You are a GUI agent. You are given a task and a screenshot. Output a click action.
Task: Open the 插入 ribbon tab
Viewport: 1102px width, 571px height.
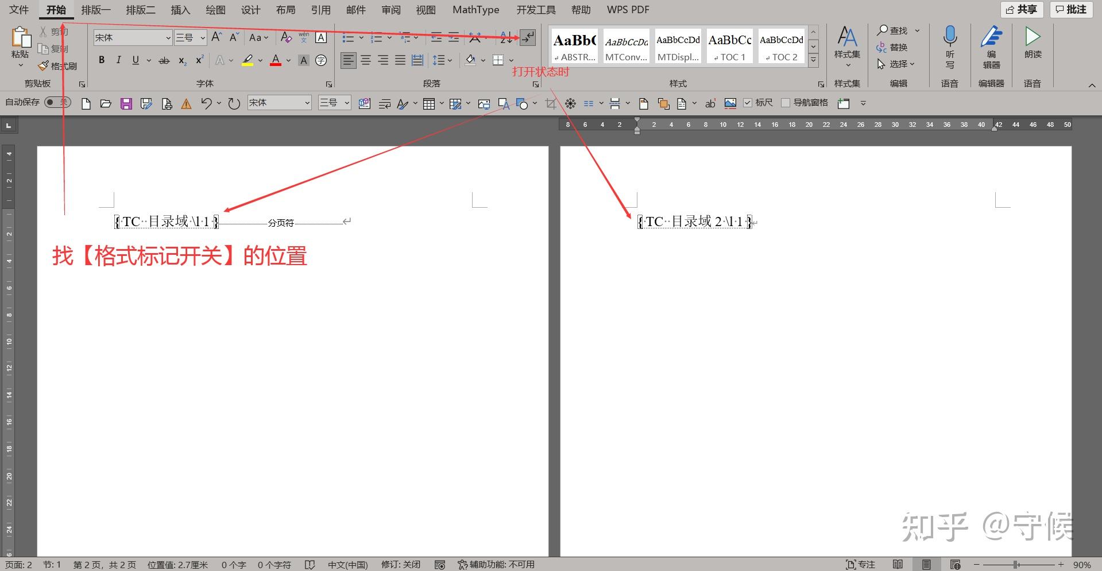tap(180, 10)
